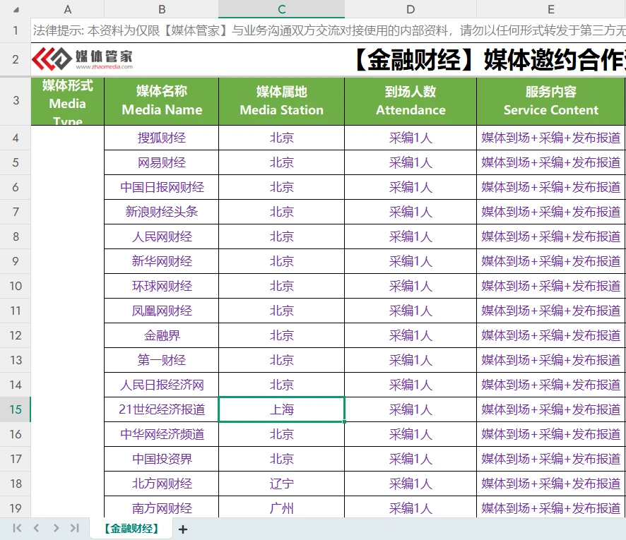The image size is (626, 540).
Task: Select column E header
Action: 551,8
